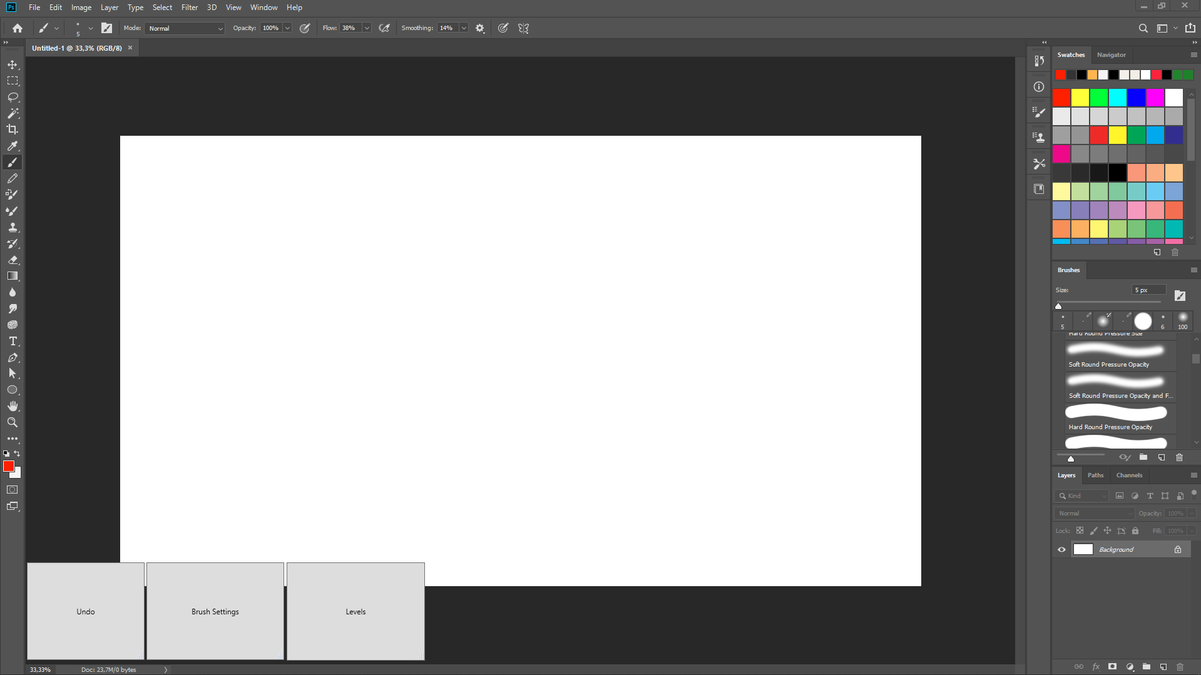Viewport: 1201px width, 675px height.
Task: Enable airbrush mode in the options bar
Action: [x=384, y=28]
